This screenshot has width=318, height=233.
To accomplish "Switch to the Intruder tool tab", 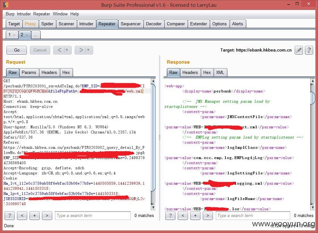I will (x=86, y=24).
